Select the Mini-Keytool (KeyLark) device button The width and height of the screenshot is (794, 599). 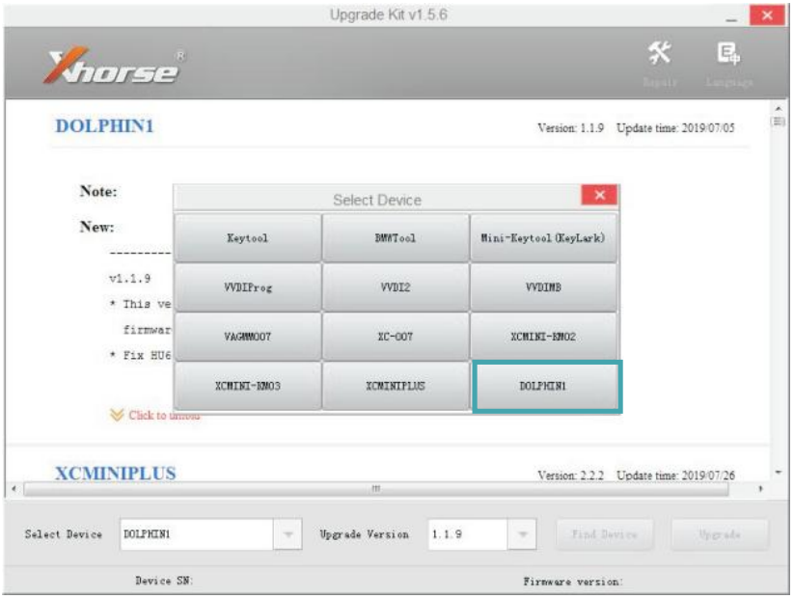(x=543, y=237)
